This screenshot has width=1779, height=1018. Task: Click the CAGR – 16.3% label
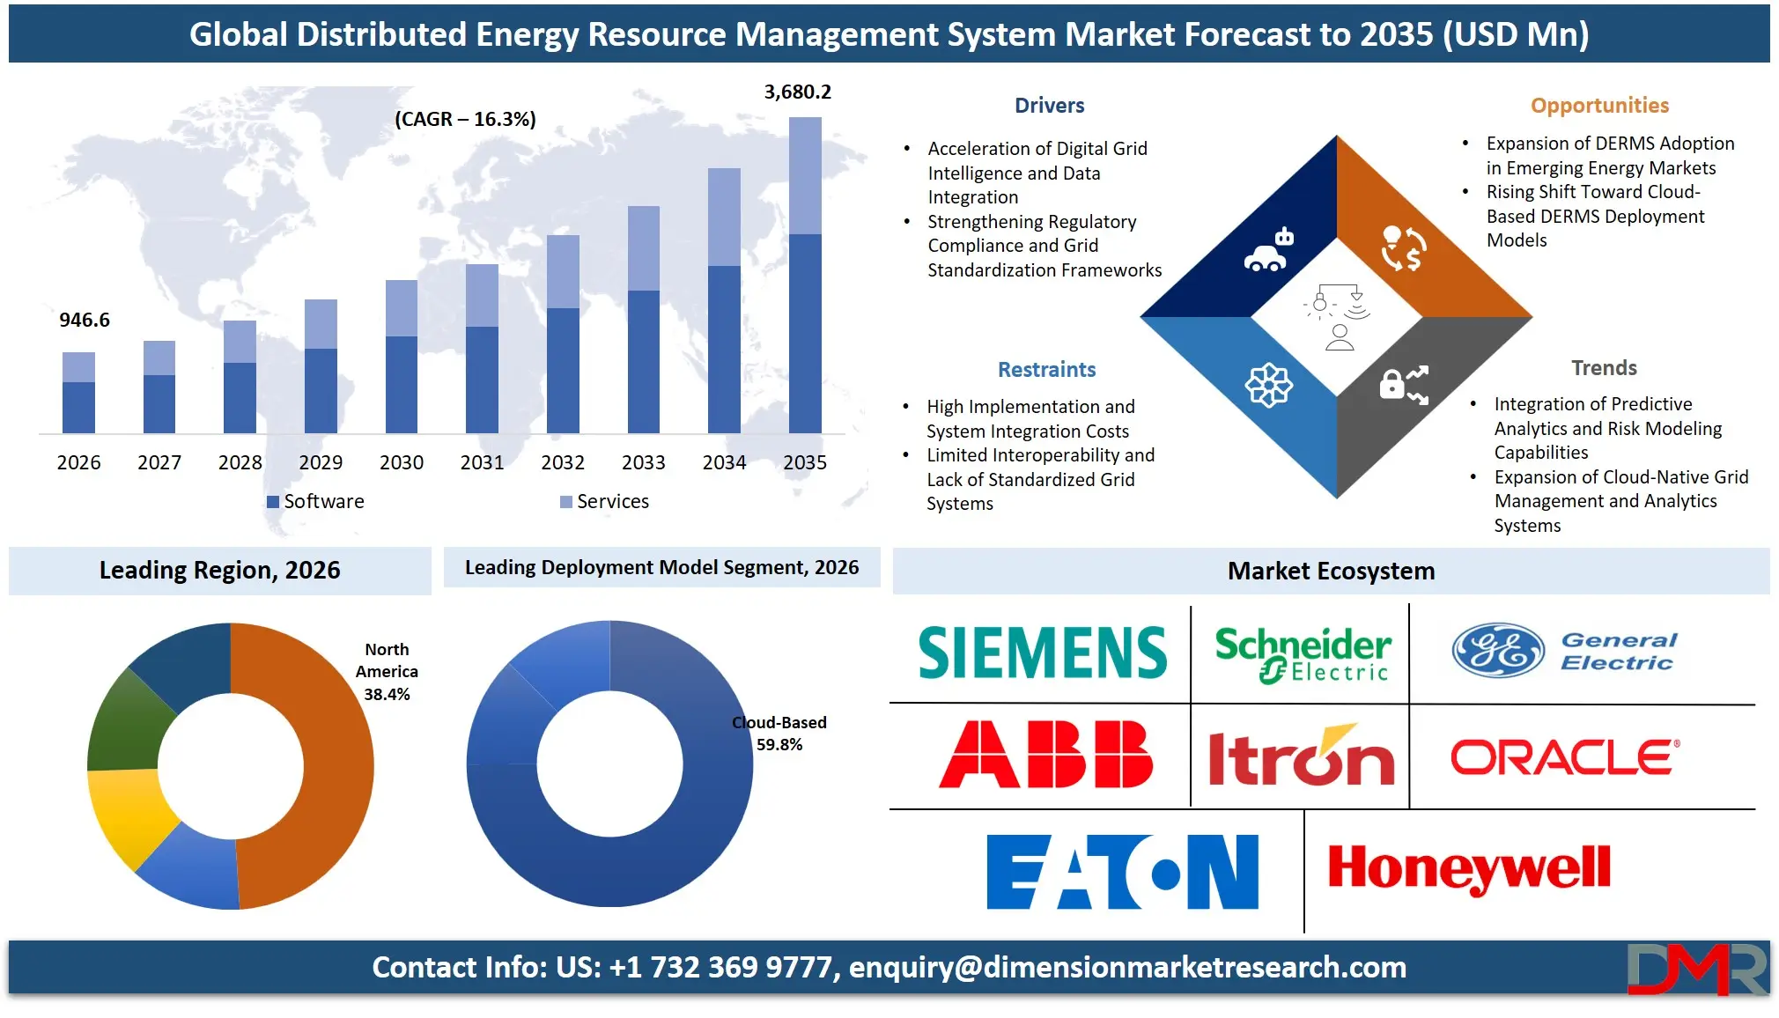[465, 120]
